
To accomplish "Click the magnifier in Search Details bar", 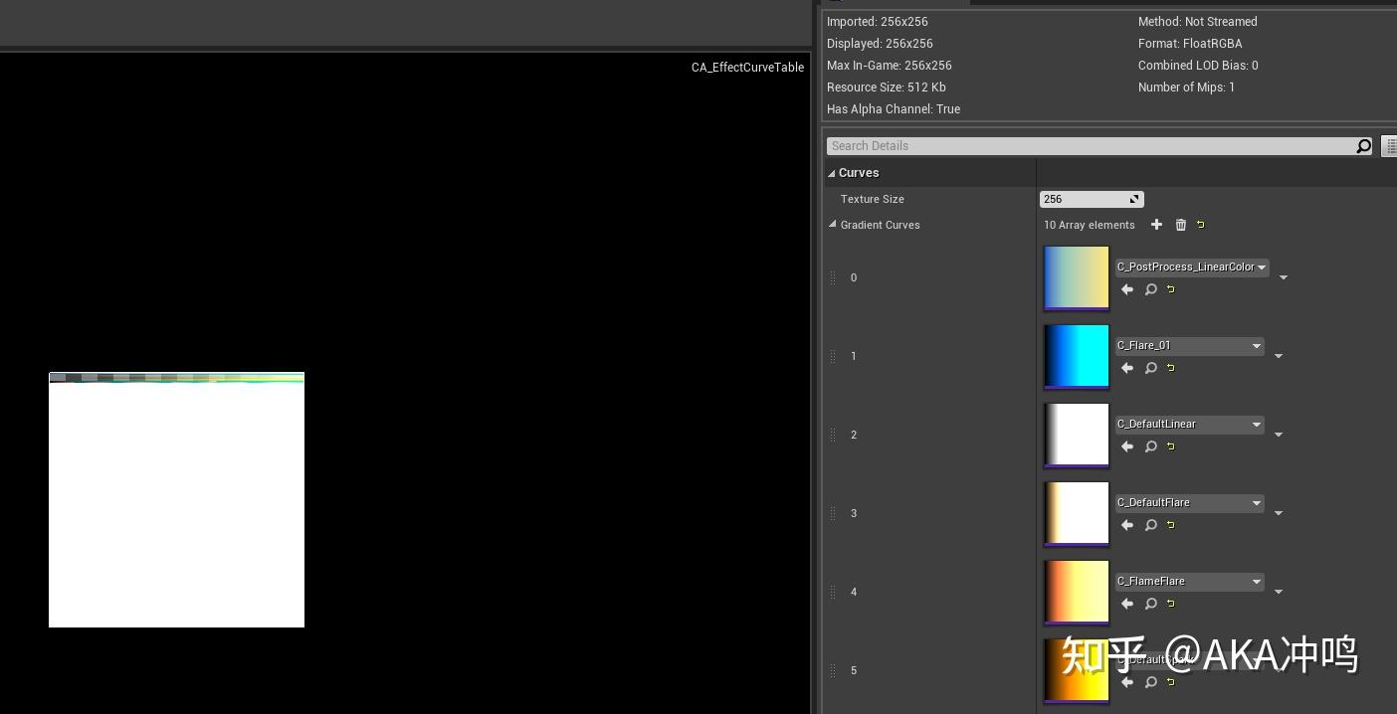I will click(1363, 146).
